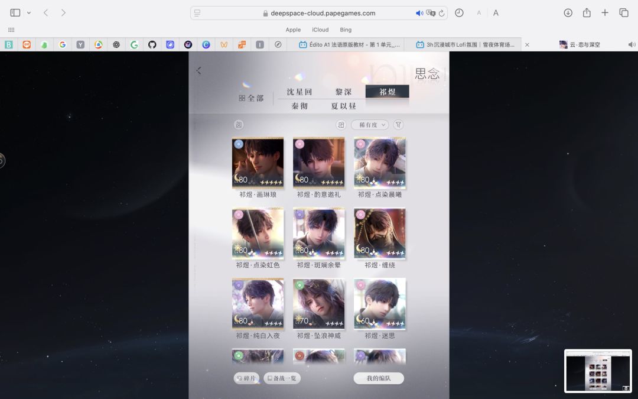The width and height of the screenshot is (638, 399).
Task: Select the 祁煜 character tab
Action: click(388, 92)
